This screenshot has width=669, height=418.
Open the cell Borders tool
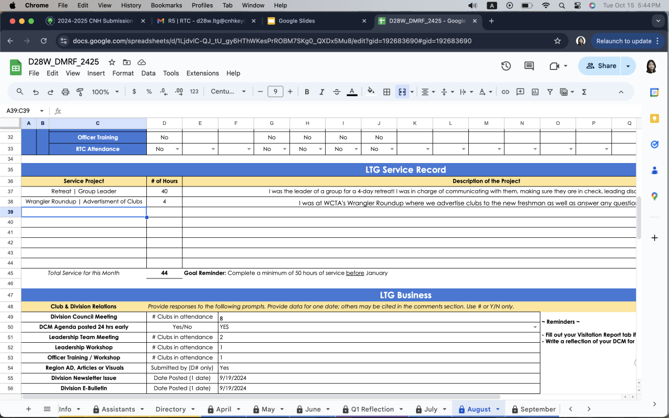click(387, 91)
